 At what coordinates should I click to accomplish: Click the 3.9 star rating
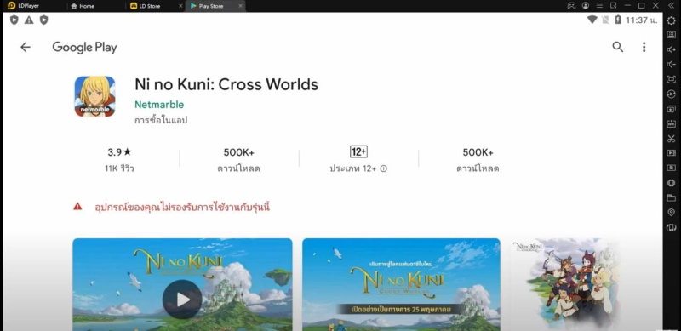[119, 152]
